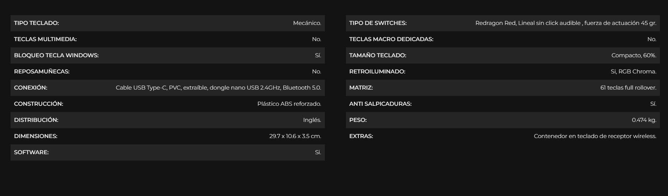668x196 pixels.
Task: Click the Redragon Red switch description
Action: click(x=565, y=23)
